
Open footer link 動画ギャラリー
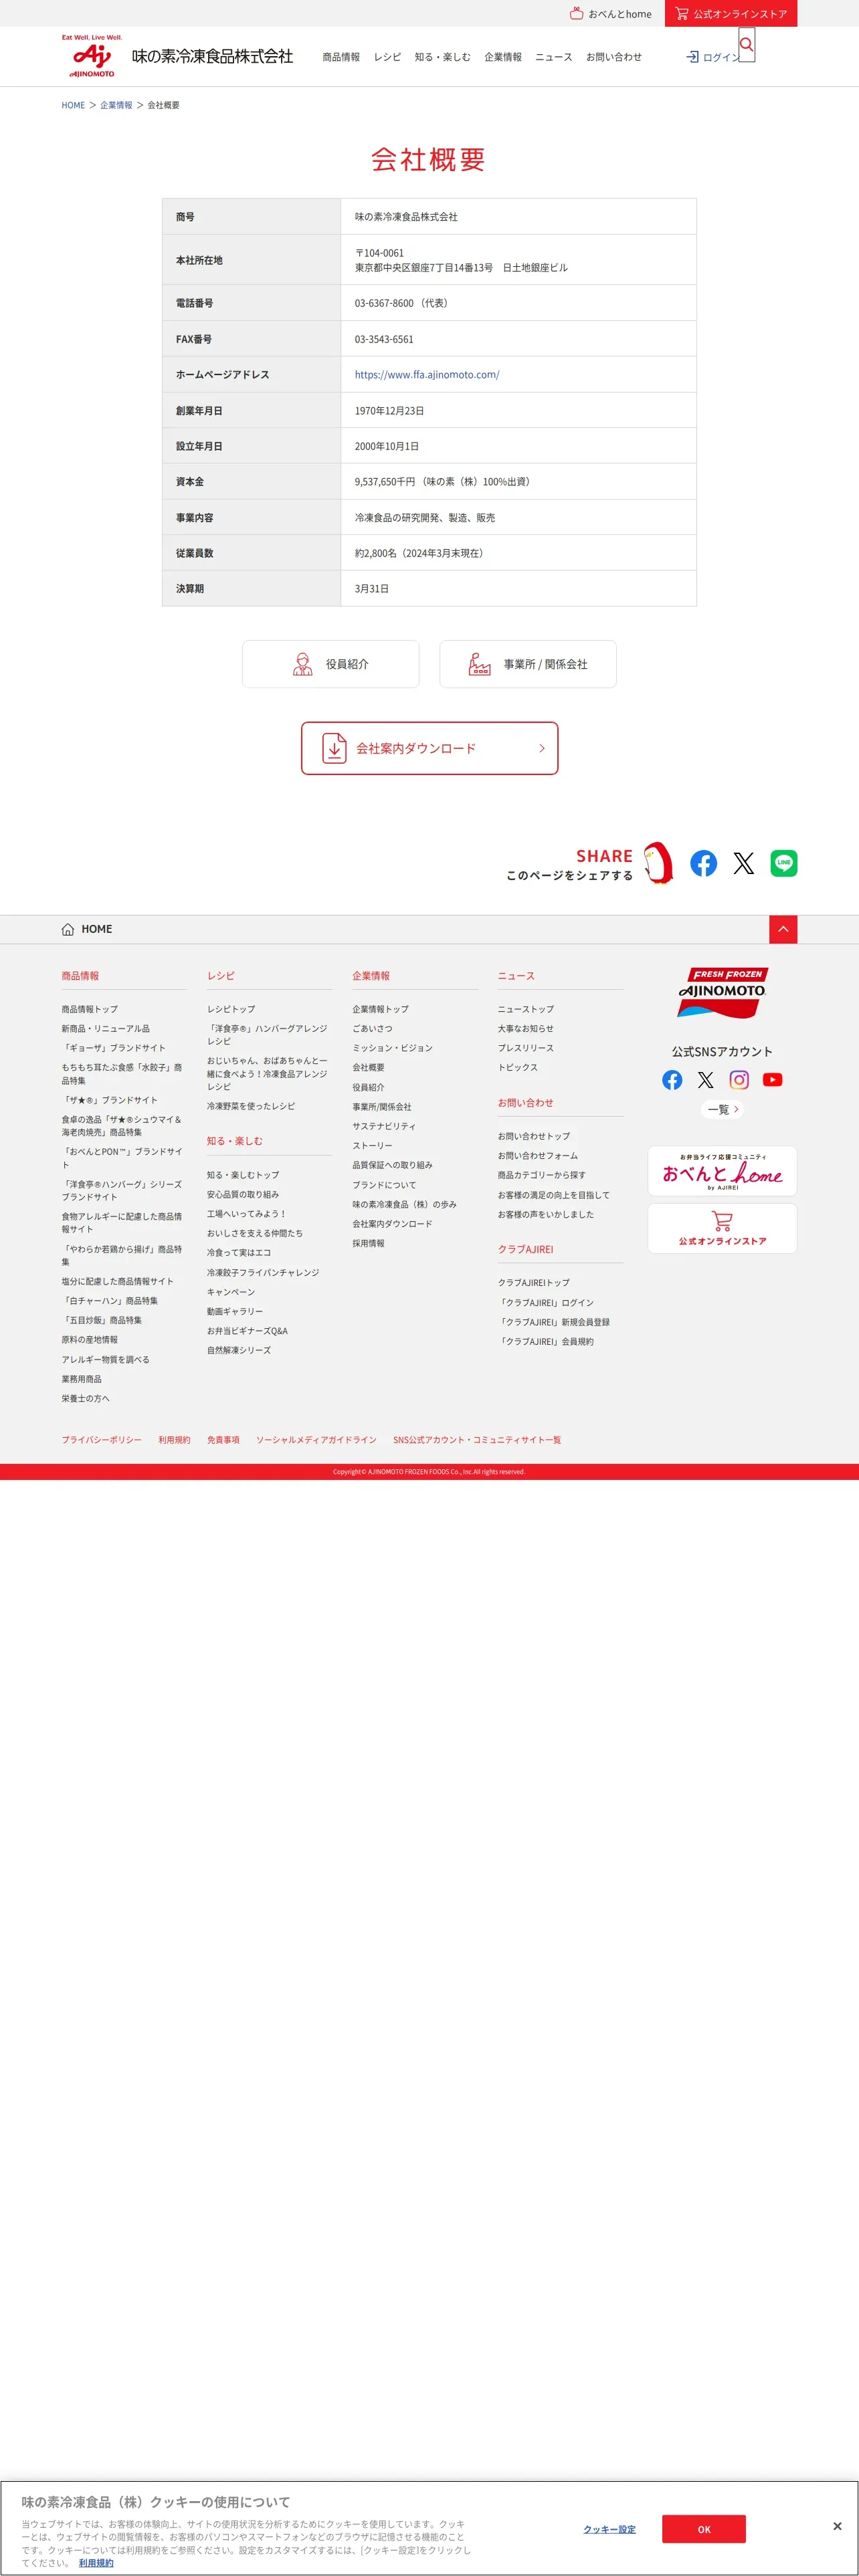click(x=235, y=1311)
